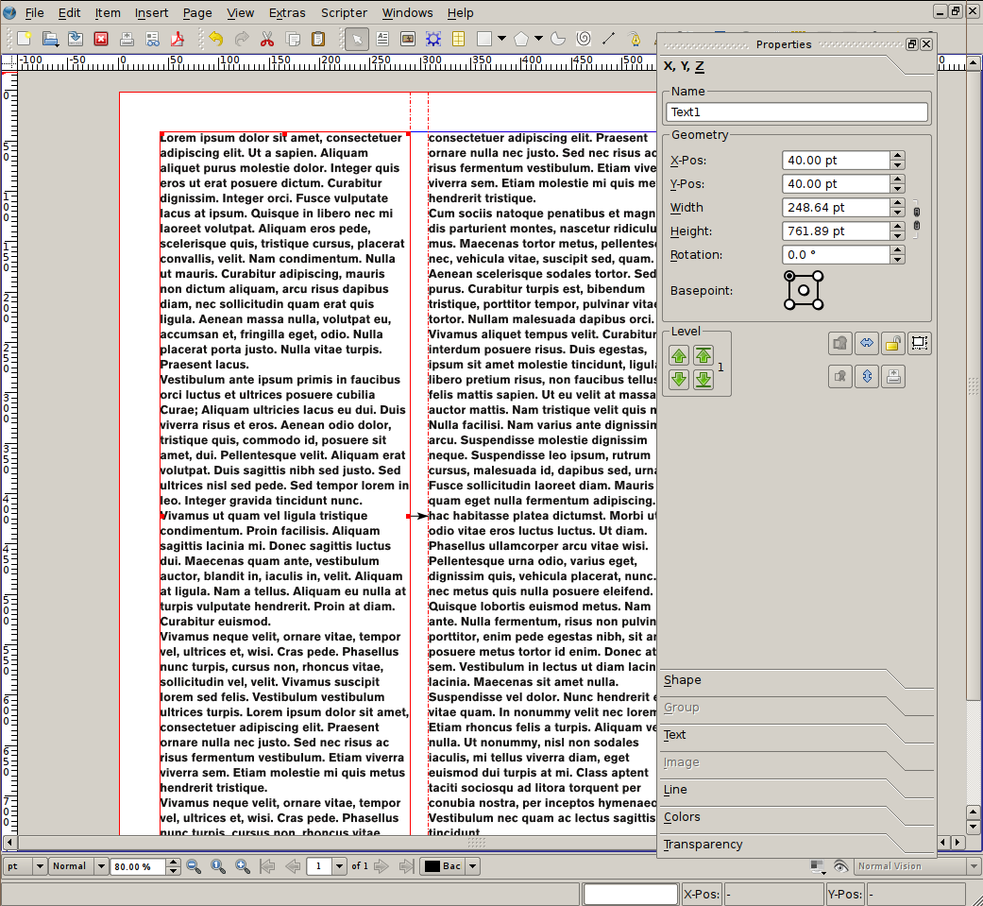This screenshot has width=983, height=906.
Task: Click the Export as PDF icon
Action: (176, 40)
